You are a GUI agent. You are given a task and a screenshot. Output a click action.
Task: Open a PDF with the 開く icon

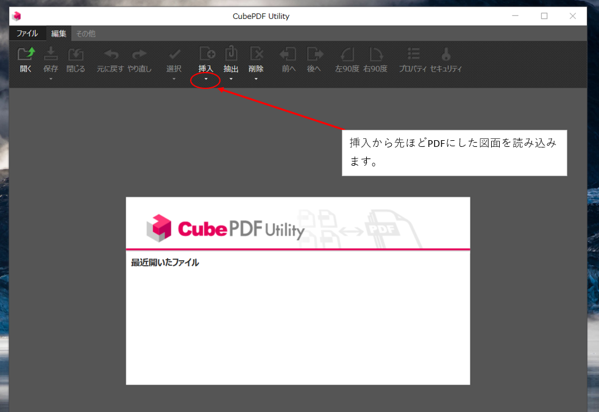pyautogui.click(x=26, y=54)
